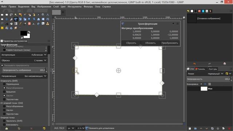
Task: Click the 'Преобразовать' button
Action: point(170,43)
